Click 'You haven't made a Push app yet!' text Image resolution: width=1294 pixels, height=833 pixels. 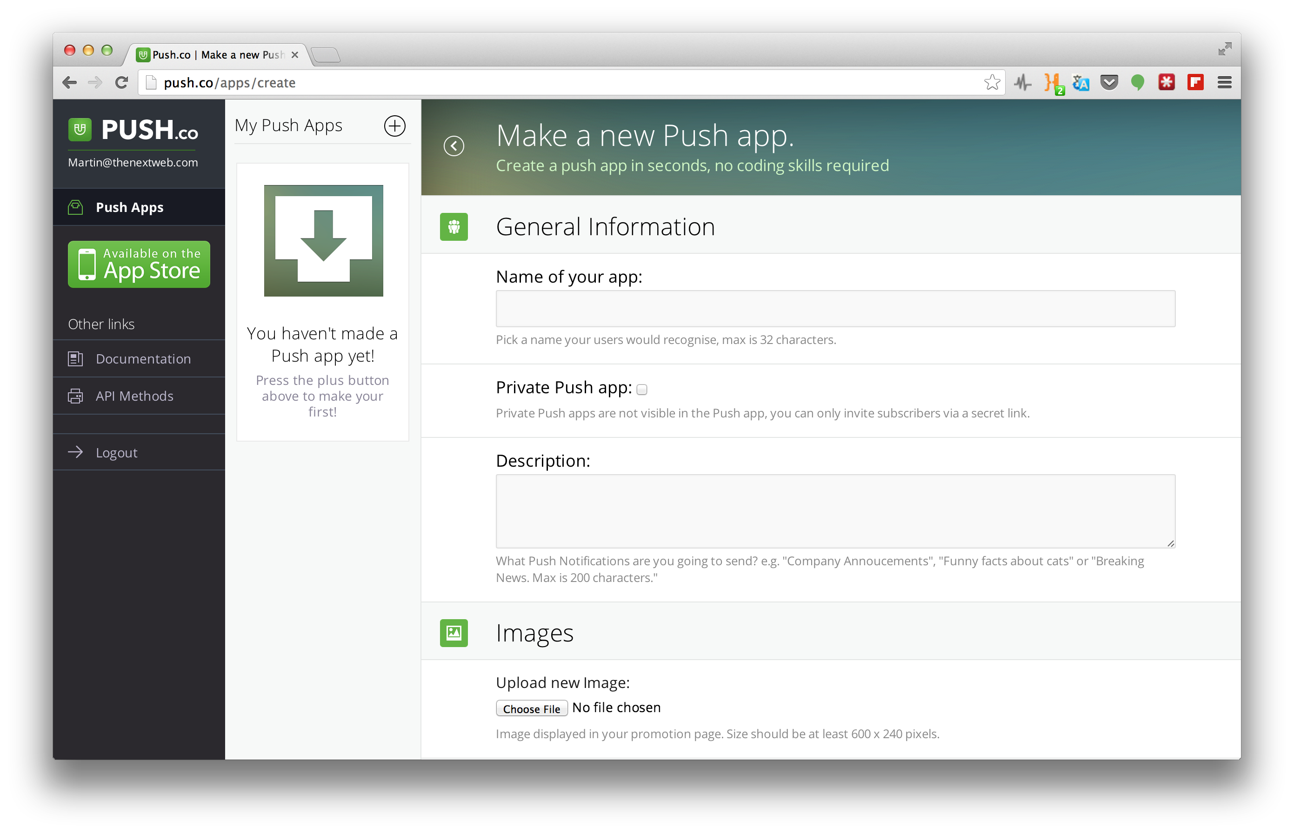click(x=322, y=344)
